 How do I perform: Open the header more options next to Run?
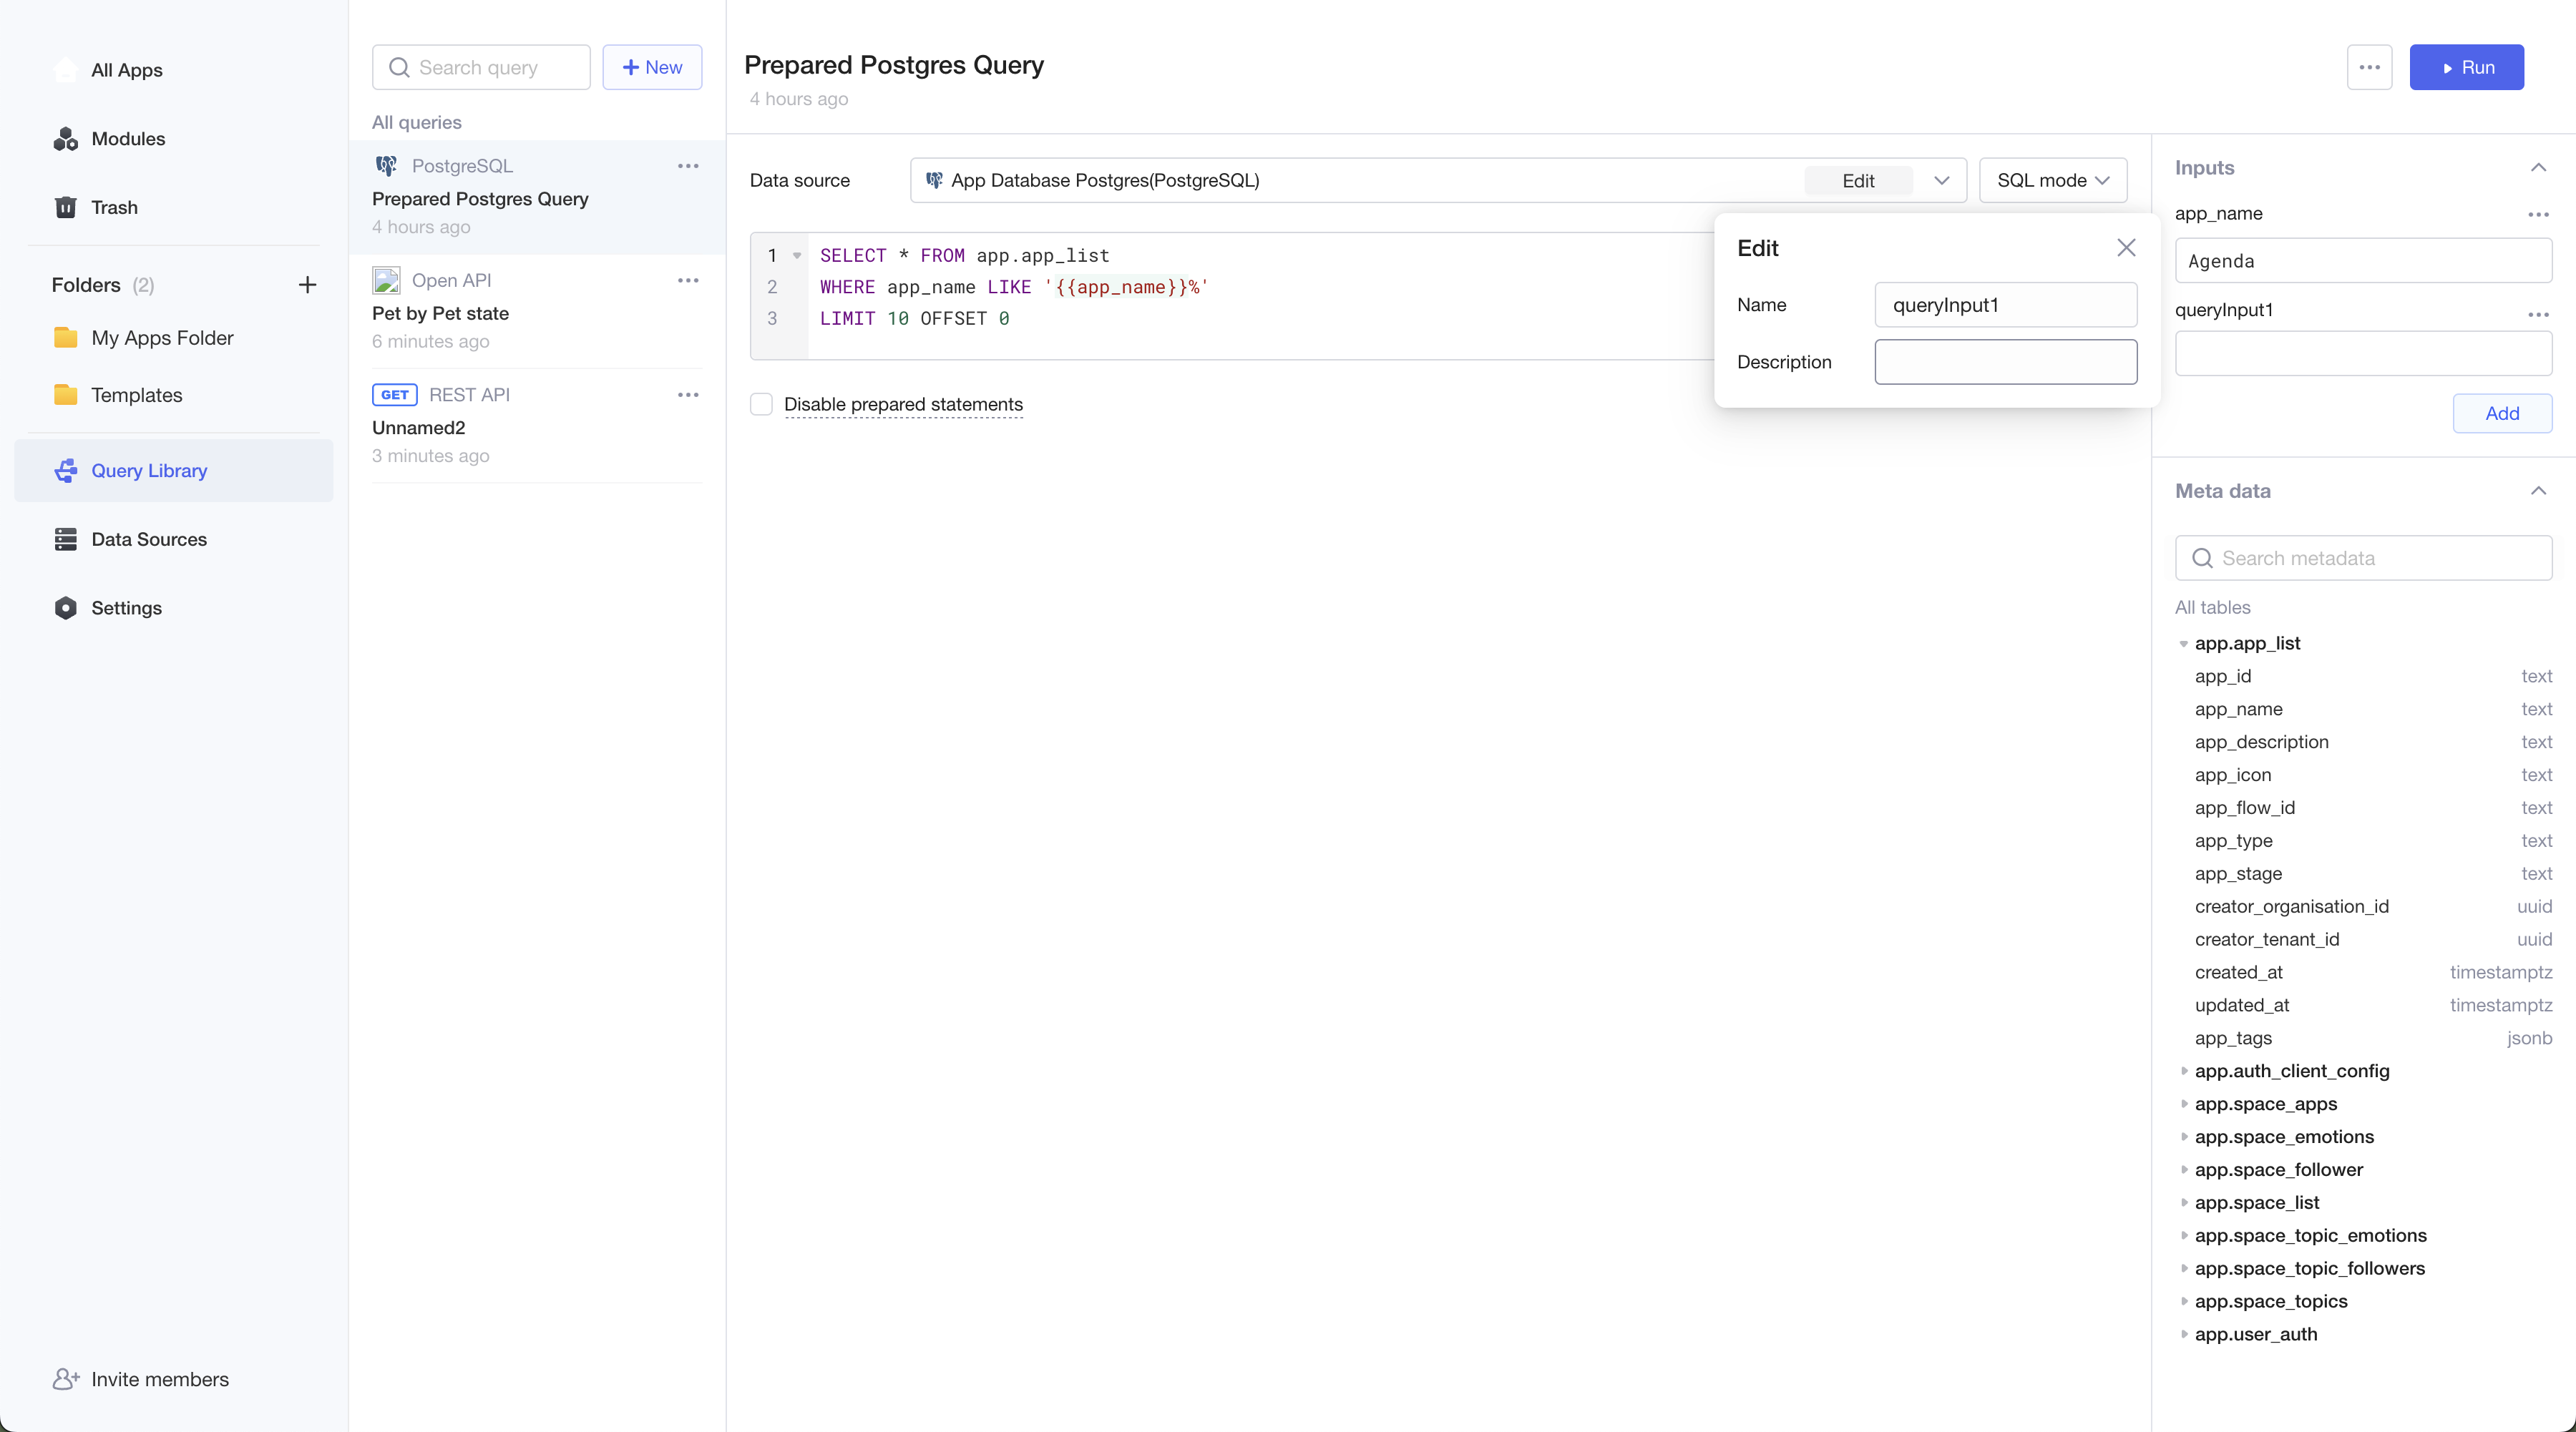point(2369,68)
